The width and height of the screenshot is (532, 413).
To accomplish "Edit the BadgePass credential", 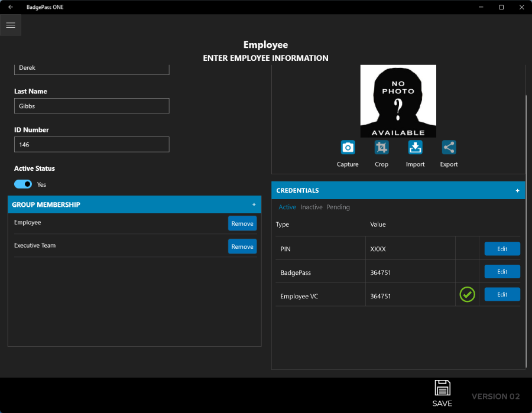I will tap(502, 272).
